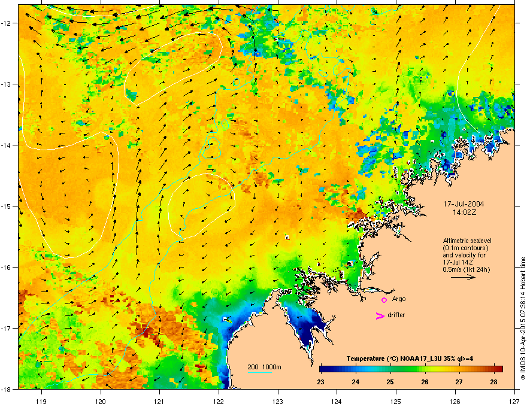This screenshot has height=407, width=527.
Task: Click the '125' longitude axis label
Action: (x=396, y=401)
